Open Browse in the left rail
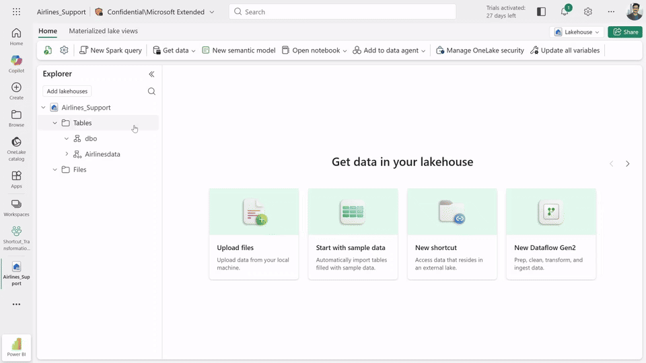 16,118
